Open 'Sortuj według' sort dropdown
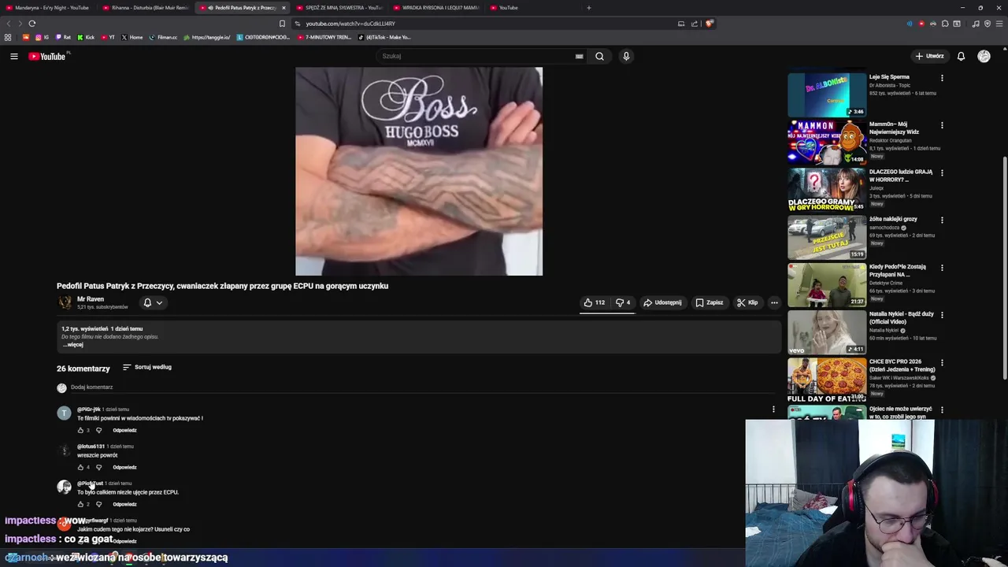 (147, 367)
